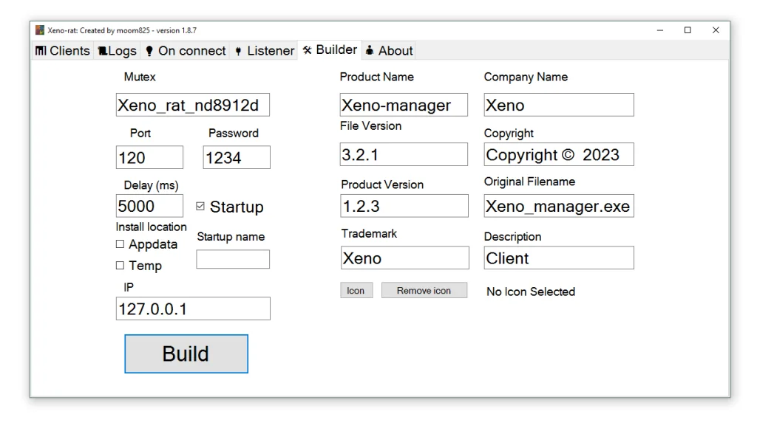This screenshot has width=757, height=431.
Task: Check the Temp install location option
Action: [120, 266]
